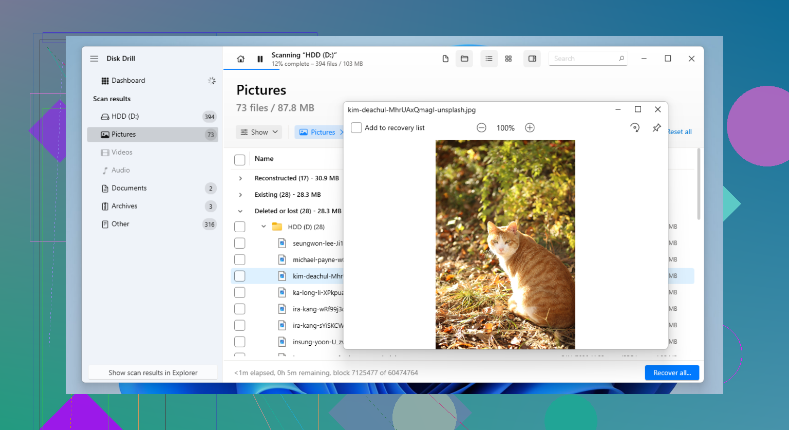789x430 pixels.
Task: Select the list view layout icon
Action: 489,59
